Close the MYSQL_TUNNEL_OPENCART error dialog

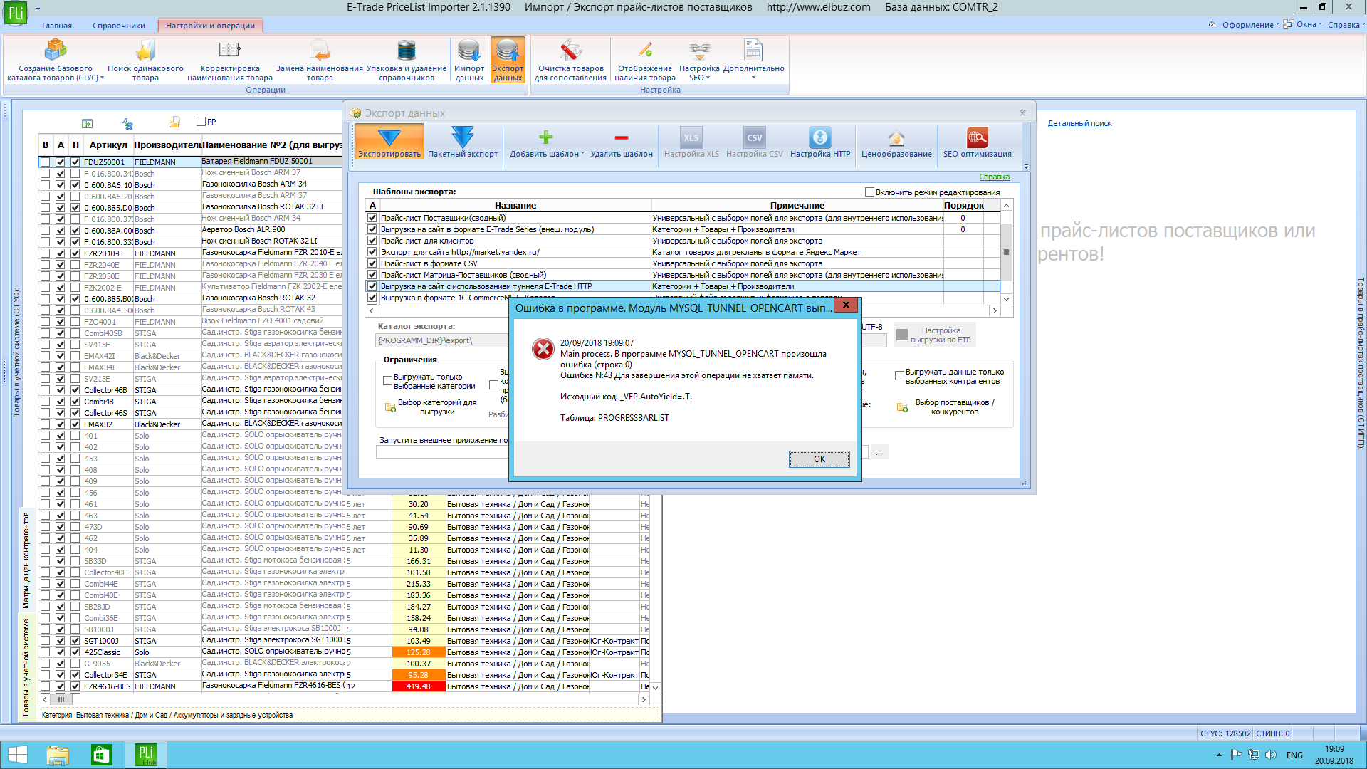click(846, 305)
